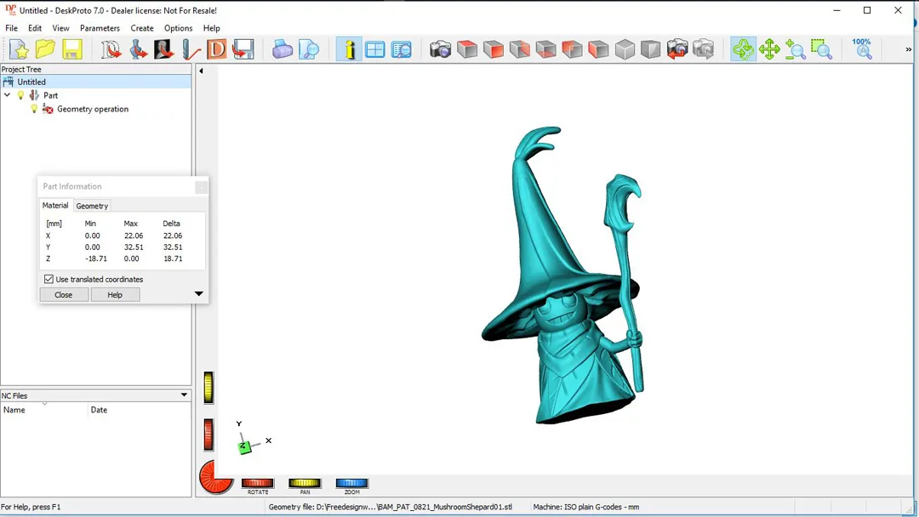
Task: Open the Edit menu
Action: tap(35, 28)
